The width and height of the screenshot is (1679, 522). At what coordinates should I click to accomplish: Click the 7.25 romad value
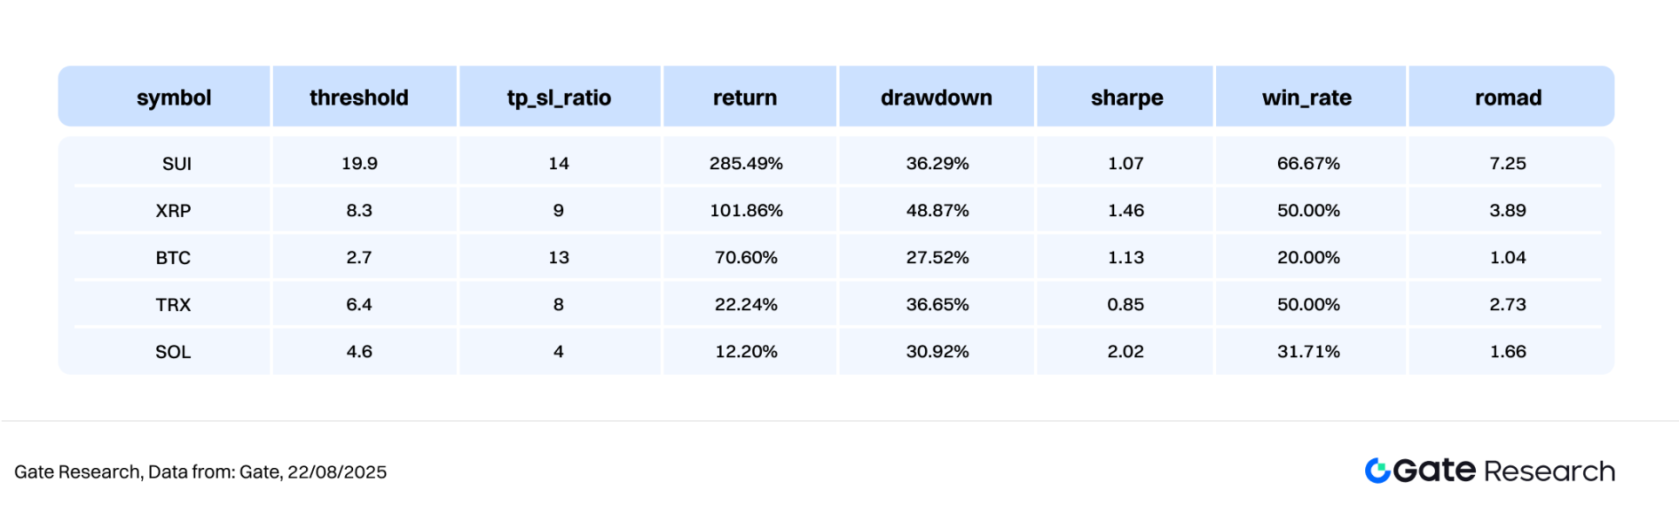[x=1507, y=164]
